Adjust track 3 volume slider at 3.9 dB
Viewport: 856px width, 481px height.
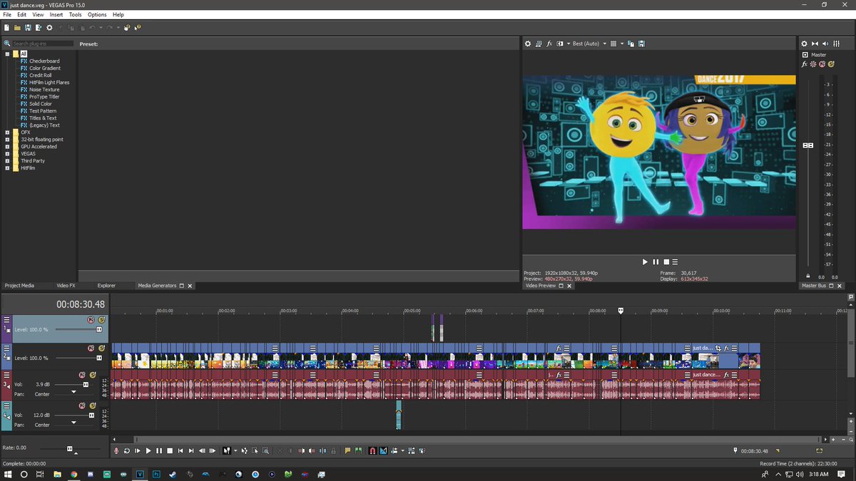[x=86, y=384]
